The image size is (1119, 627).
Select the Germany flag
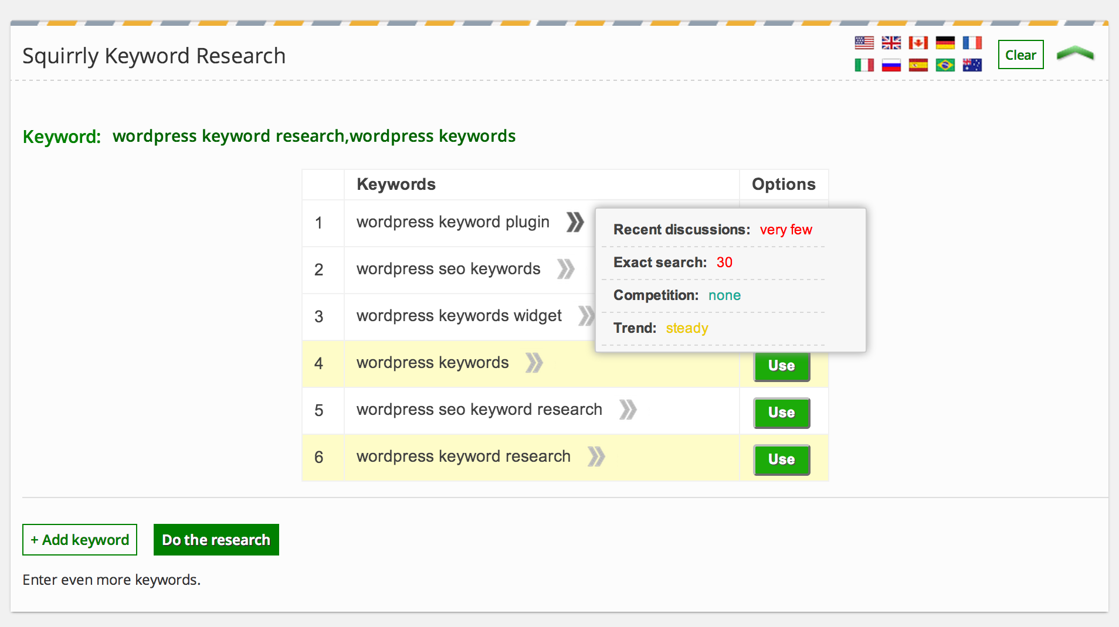point(945,43)
